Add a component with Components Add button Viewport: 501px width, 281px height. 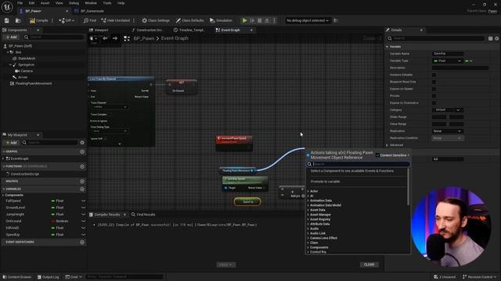pyautogui.click(x=12, y=37)
